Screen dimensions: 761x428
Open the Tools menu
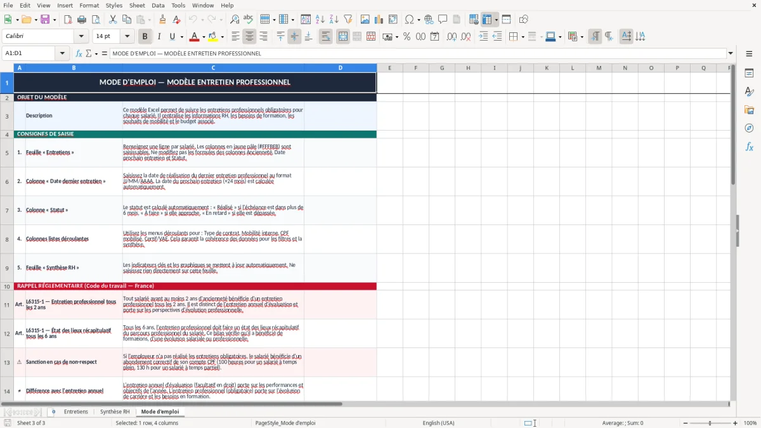(178, 5)
